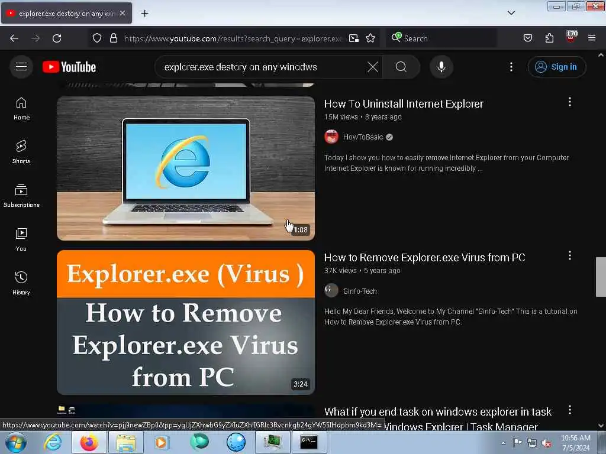The image size is (606, 454).
Task: Save page to Pocket
Action: coord(527,38)
